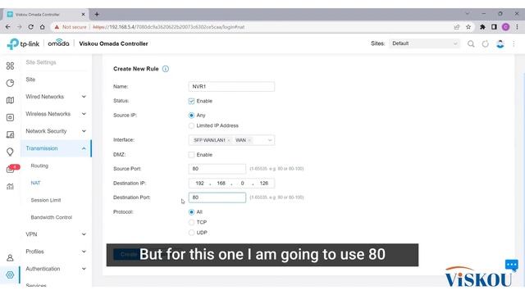Open the Reports chart icon in sidebar

pyautogui.click(x=10, y=186)
